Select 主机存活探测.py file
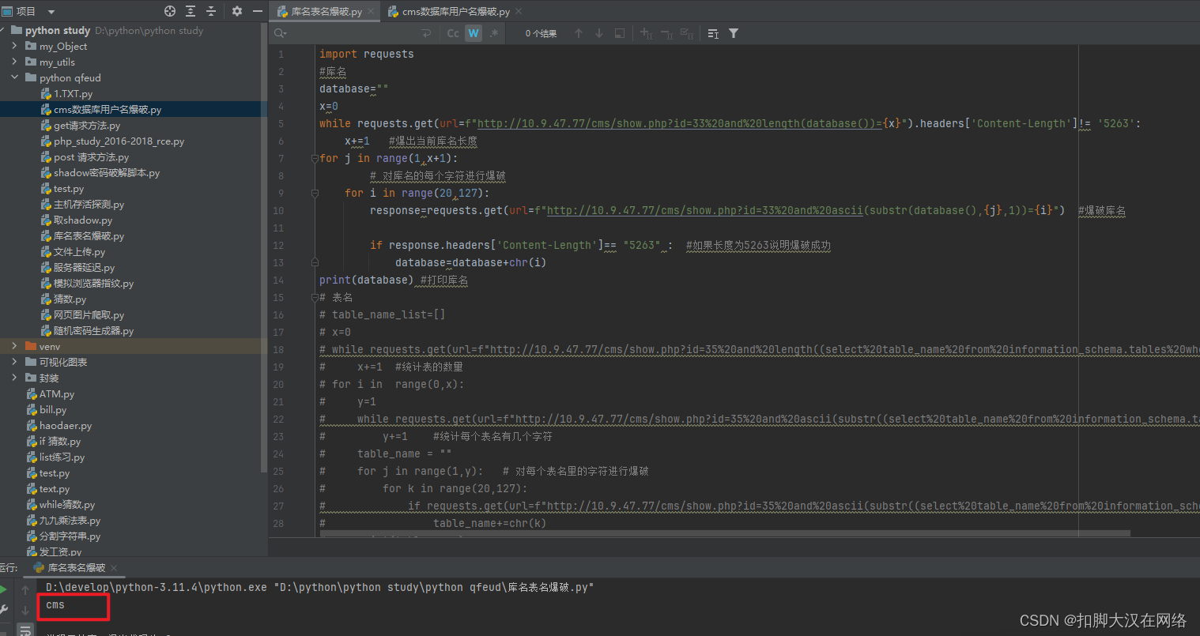The height and width of the screenshot is (636, 1200). (x=89, y=204)
